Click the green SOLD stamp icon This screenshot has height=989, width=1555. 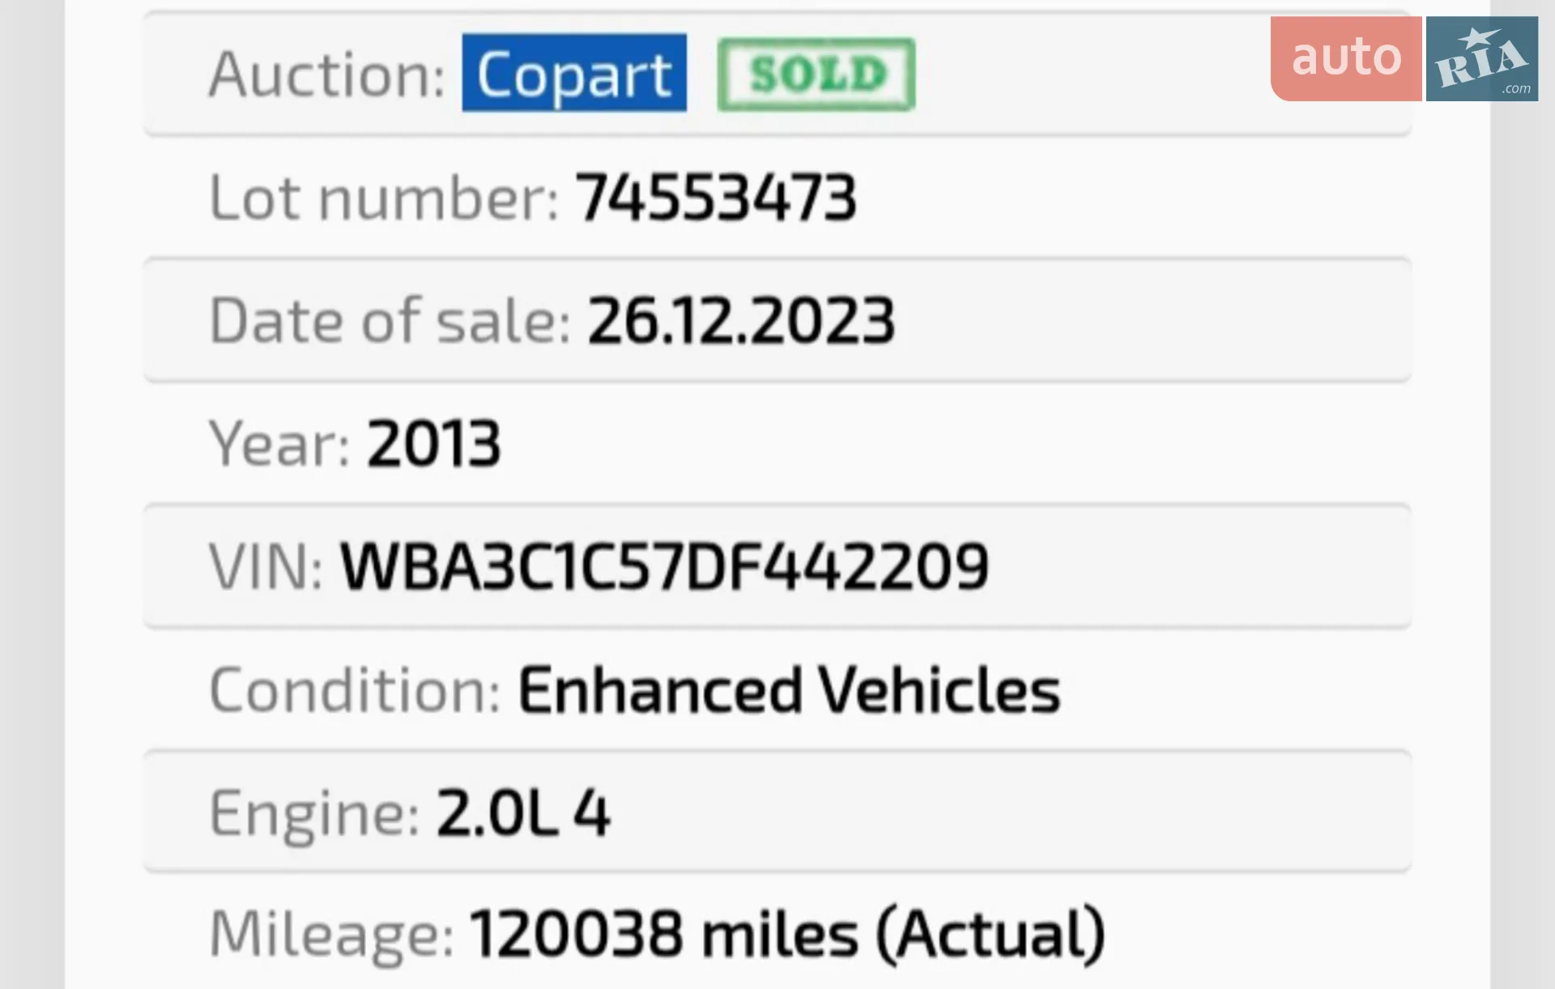(816, 74)
